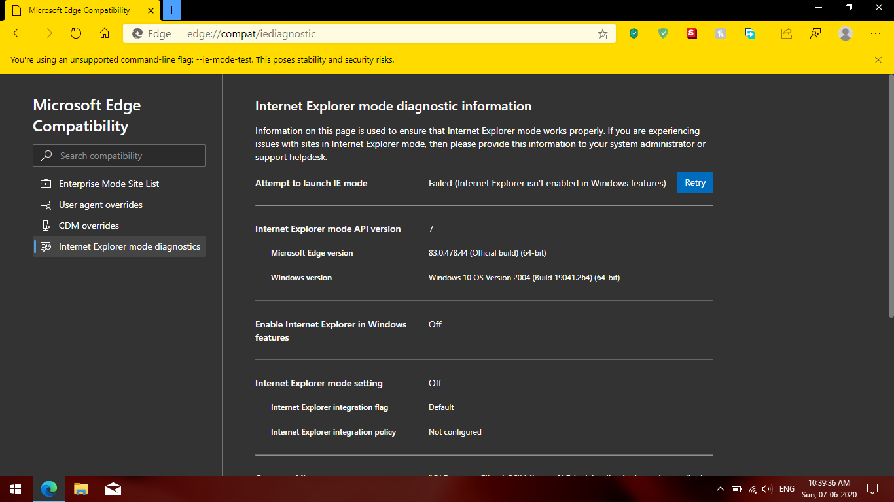The image size is (894, 502).
Task: Dismiss the unsupported flag warning bar
Action: pyautogui.click(x=878, y=60)
